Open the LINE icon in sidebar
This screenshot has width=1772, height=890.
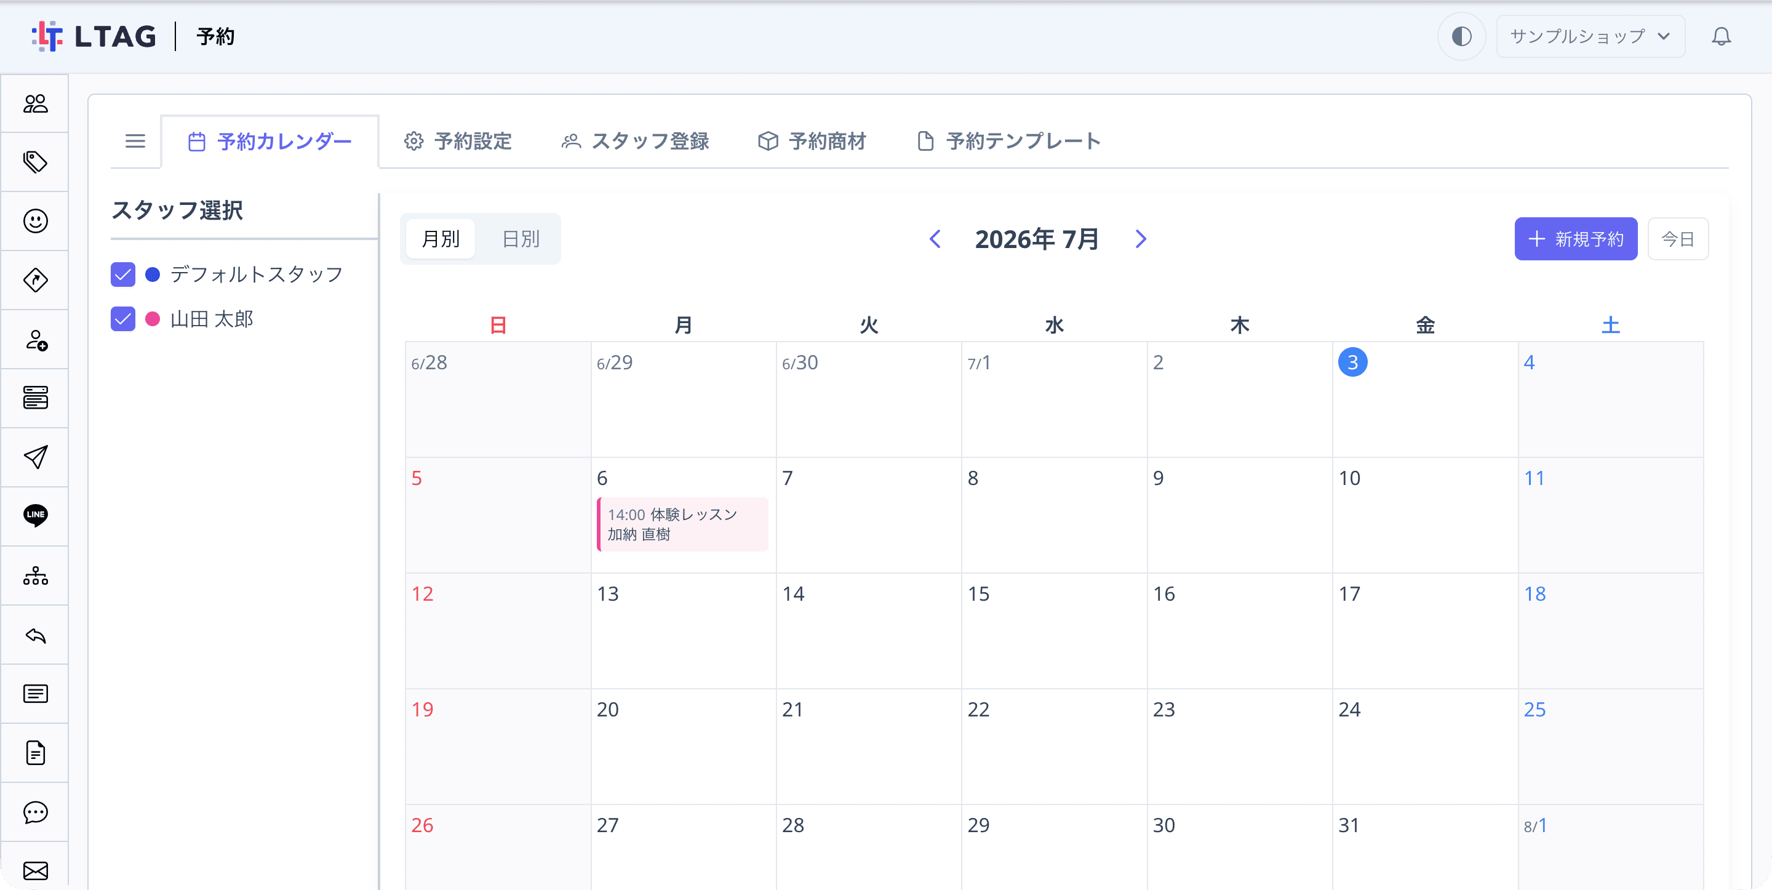[x=35, y=516]
